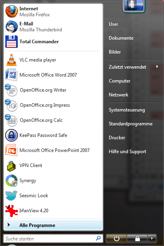Image resolution: width=164 pixels, height=246 pixels.
Task: Click the user account picture
Action: [134, 6]
